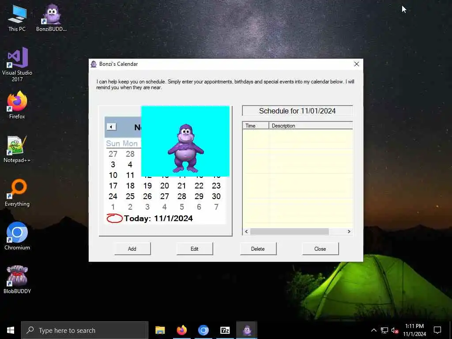The width and height of the screenshot is (452, 339).
Task: Open the Firefox desktop shortcut
Action: tap(17, 105)
